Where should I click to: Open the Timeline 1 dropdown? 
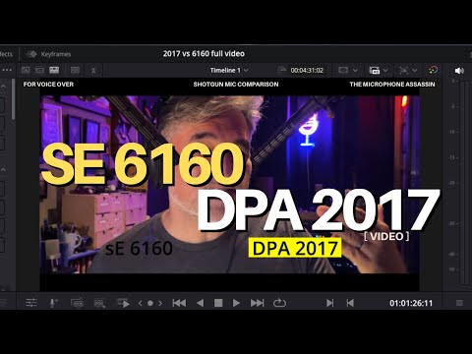click(x=229, y=70)
